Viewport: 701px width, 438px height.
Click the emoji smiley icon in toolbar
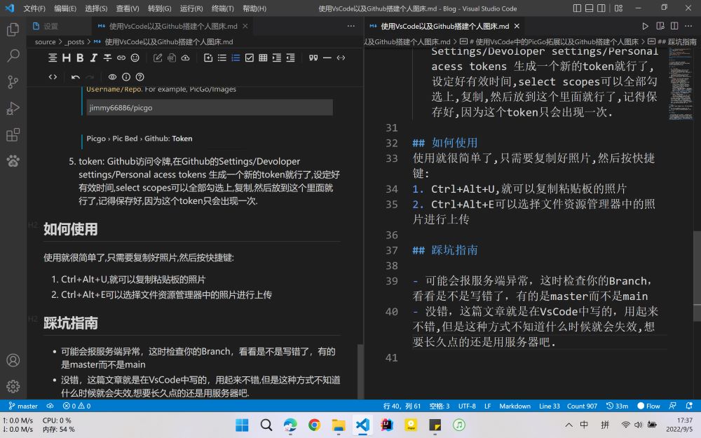[x=135, y=57]
